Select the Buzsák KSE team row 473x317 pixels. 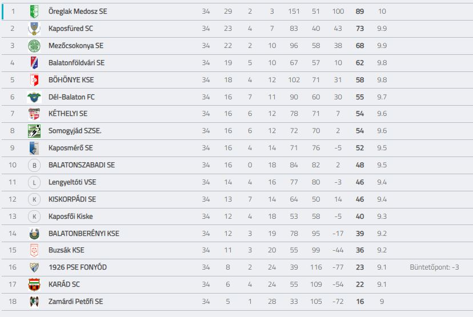(x=237, y=250)
